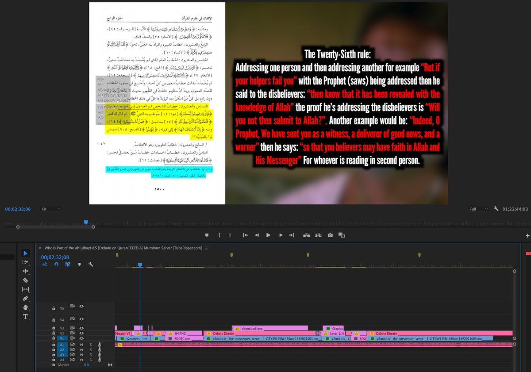Add marker in Program Monitor
This screenshot has height=372, width=531.
tap(207, 235)
